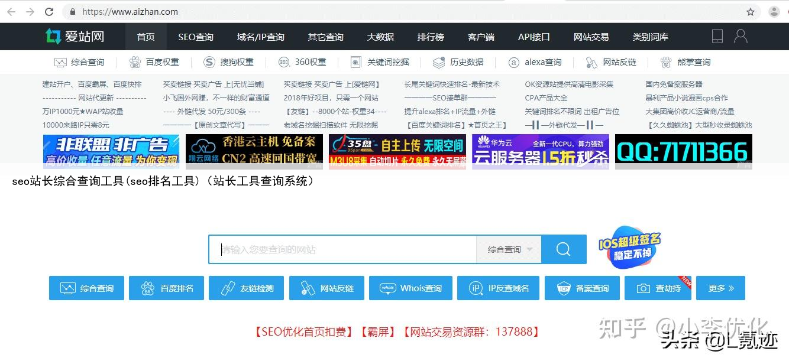Viewport: 789px width, 361px height.
Task: Click the 备案查询 button
Action: click(584, 288)
